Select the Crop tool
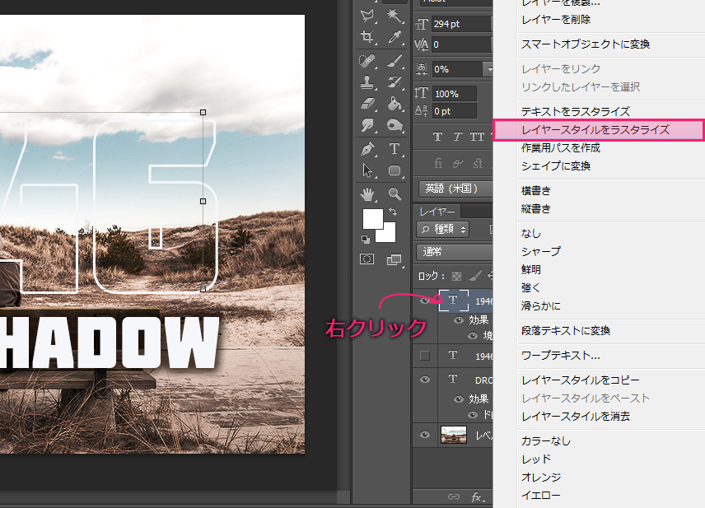This screenshot has width=705, height=508. tap(368, 38)
